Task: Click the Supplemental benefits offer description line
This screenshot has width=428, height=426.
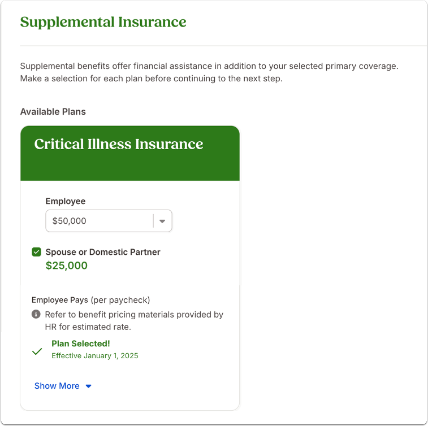Action: point(209,66)
